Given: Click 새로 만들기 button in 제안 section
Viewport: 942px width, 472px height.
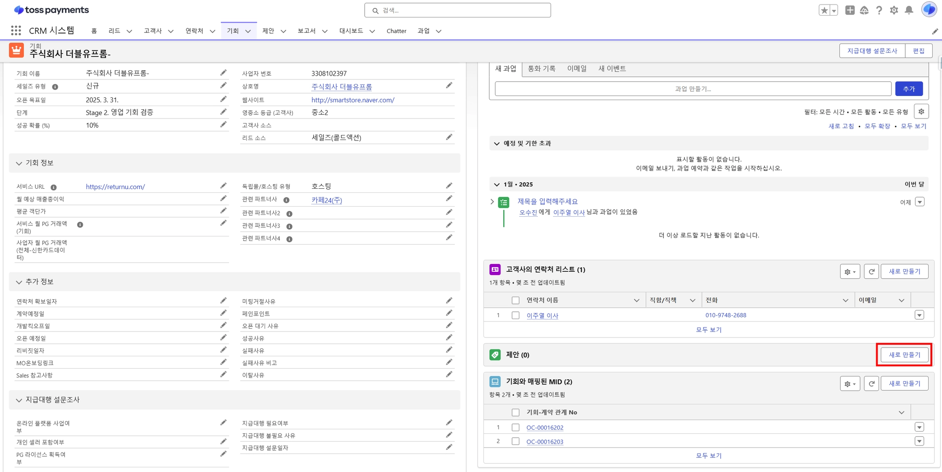Looking at the screenshot, I should pos(904,354).
